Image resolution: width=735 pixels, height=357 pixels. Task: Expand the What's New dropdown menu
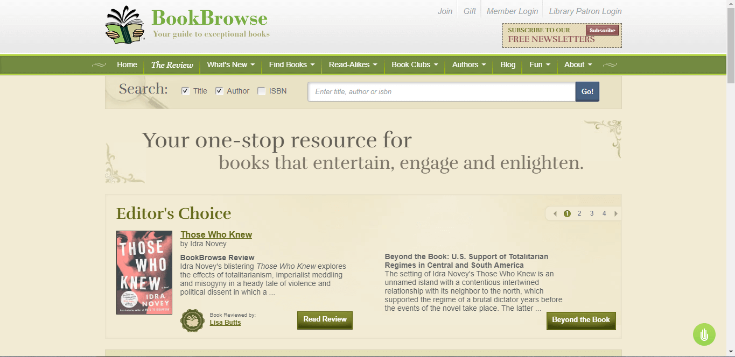click(231, 65)
